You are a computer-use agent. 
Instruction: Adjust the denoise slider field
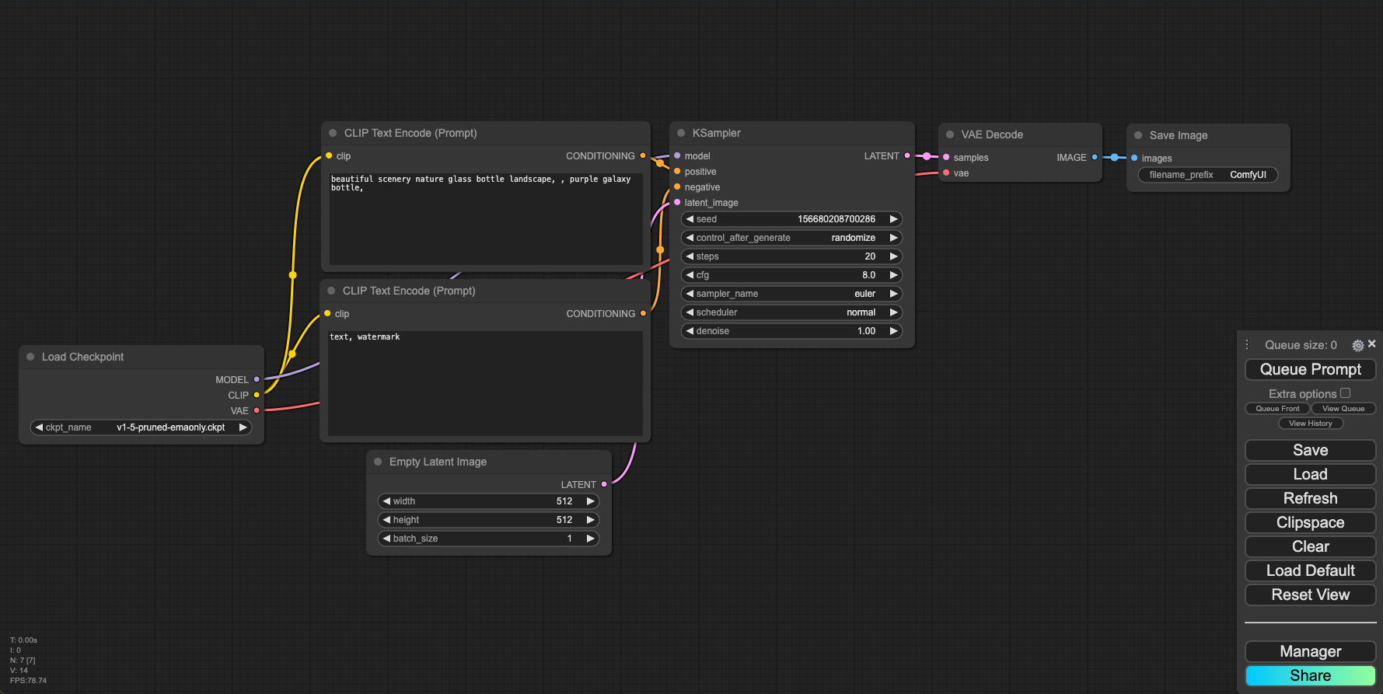(x=791, y=331)
